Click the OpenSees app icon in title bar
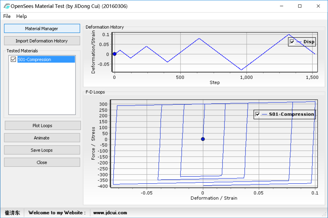Screen dimensions: 328x218 (x=7, y=6)
